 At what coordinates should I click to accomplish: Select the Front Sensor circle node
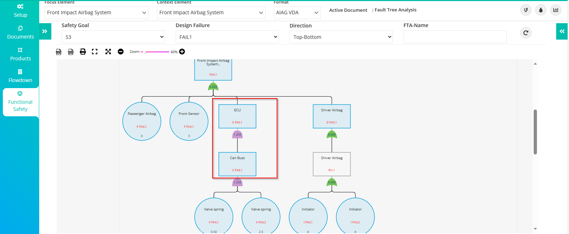click(189, 121)
